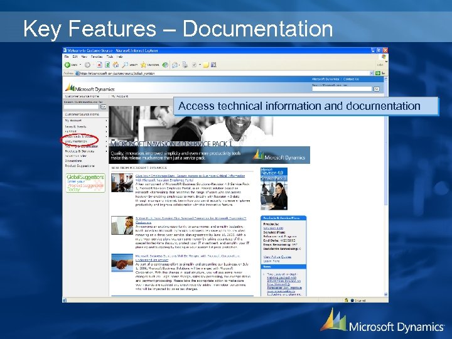This screenshot has width=452, height=339.
Task: Click the yellow folder toolbar icon
Action: tap(206, 65)
